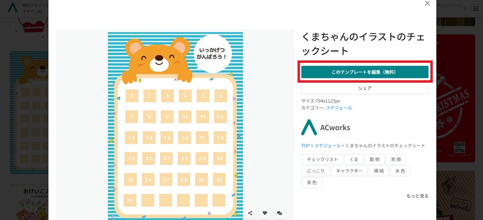Click the heart favorite icon
The height and width of the screenshot is (220, 483).
point(265,213)
